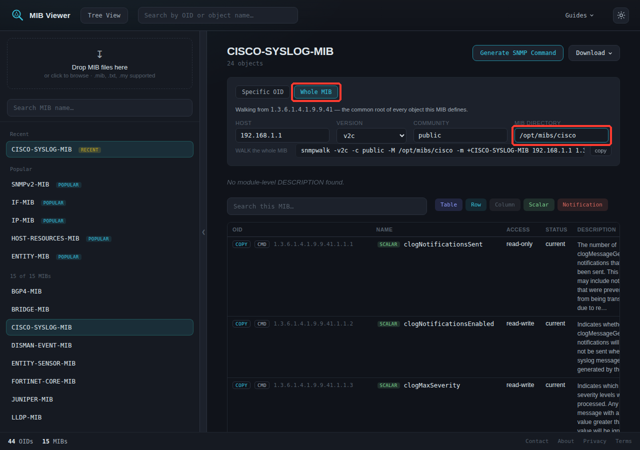This screenshot has width=640, height=450.
Task: Open IF-MIB in the Popular list
Action: tap(99, 202)
